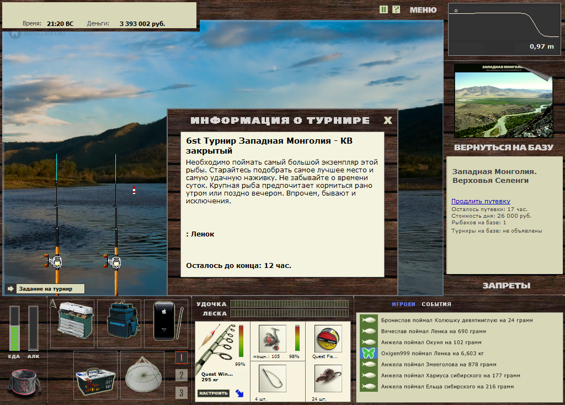Open the tackle box icon
Image resolution: width=565 pixels, height=405 pixels.
(75, 320)
